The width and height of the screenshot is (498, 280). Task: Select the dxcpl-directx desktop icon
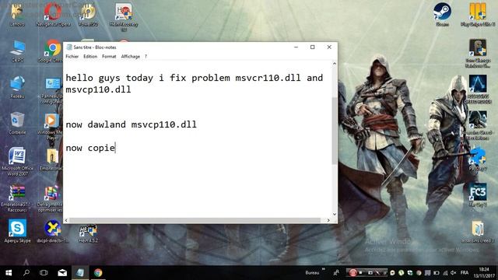tap(52, 231)
